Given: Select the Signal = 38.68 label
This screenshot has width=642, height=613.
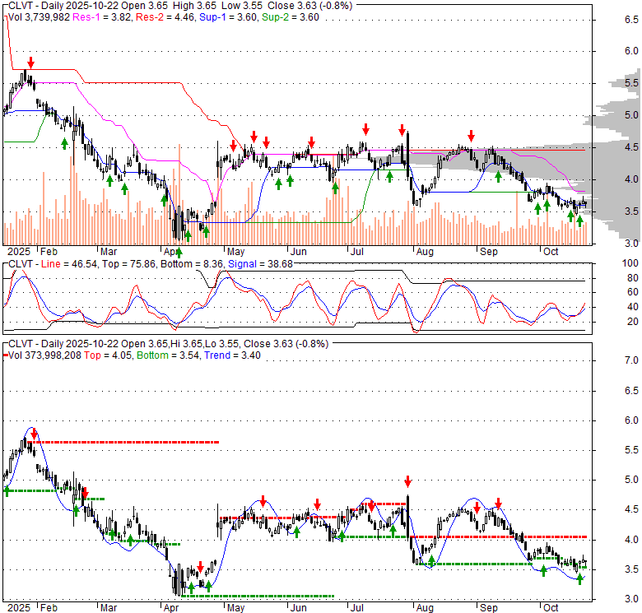Looking at the screenshot, I should [x=260, y=264].
